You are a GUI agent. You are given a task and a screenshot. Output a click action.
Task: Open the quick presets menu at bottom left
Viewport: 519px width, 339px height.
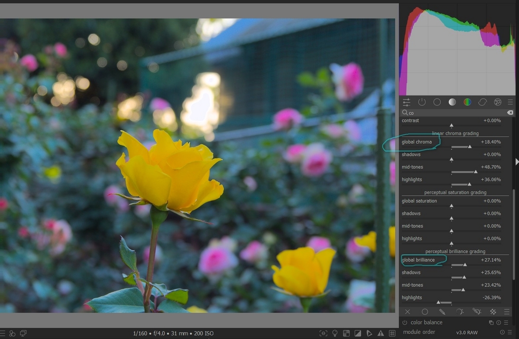click(3, 333)
